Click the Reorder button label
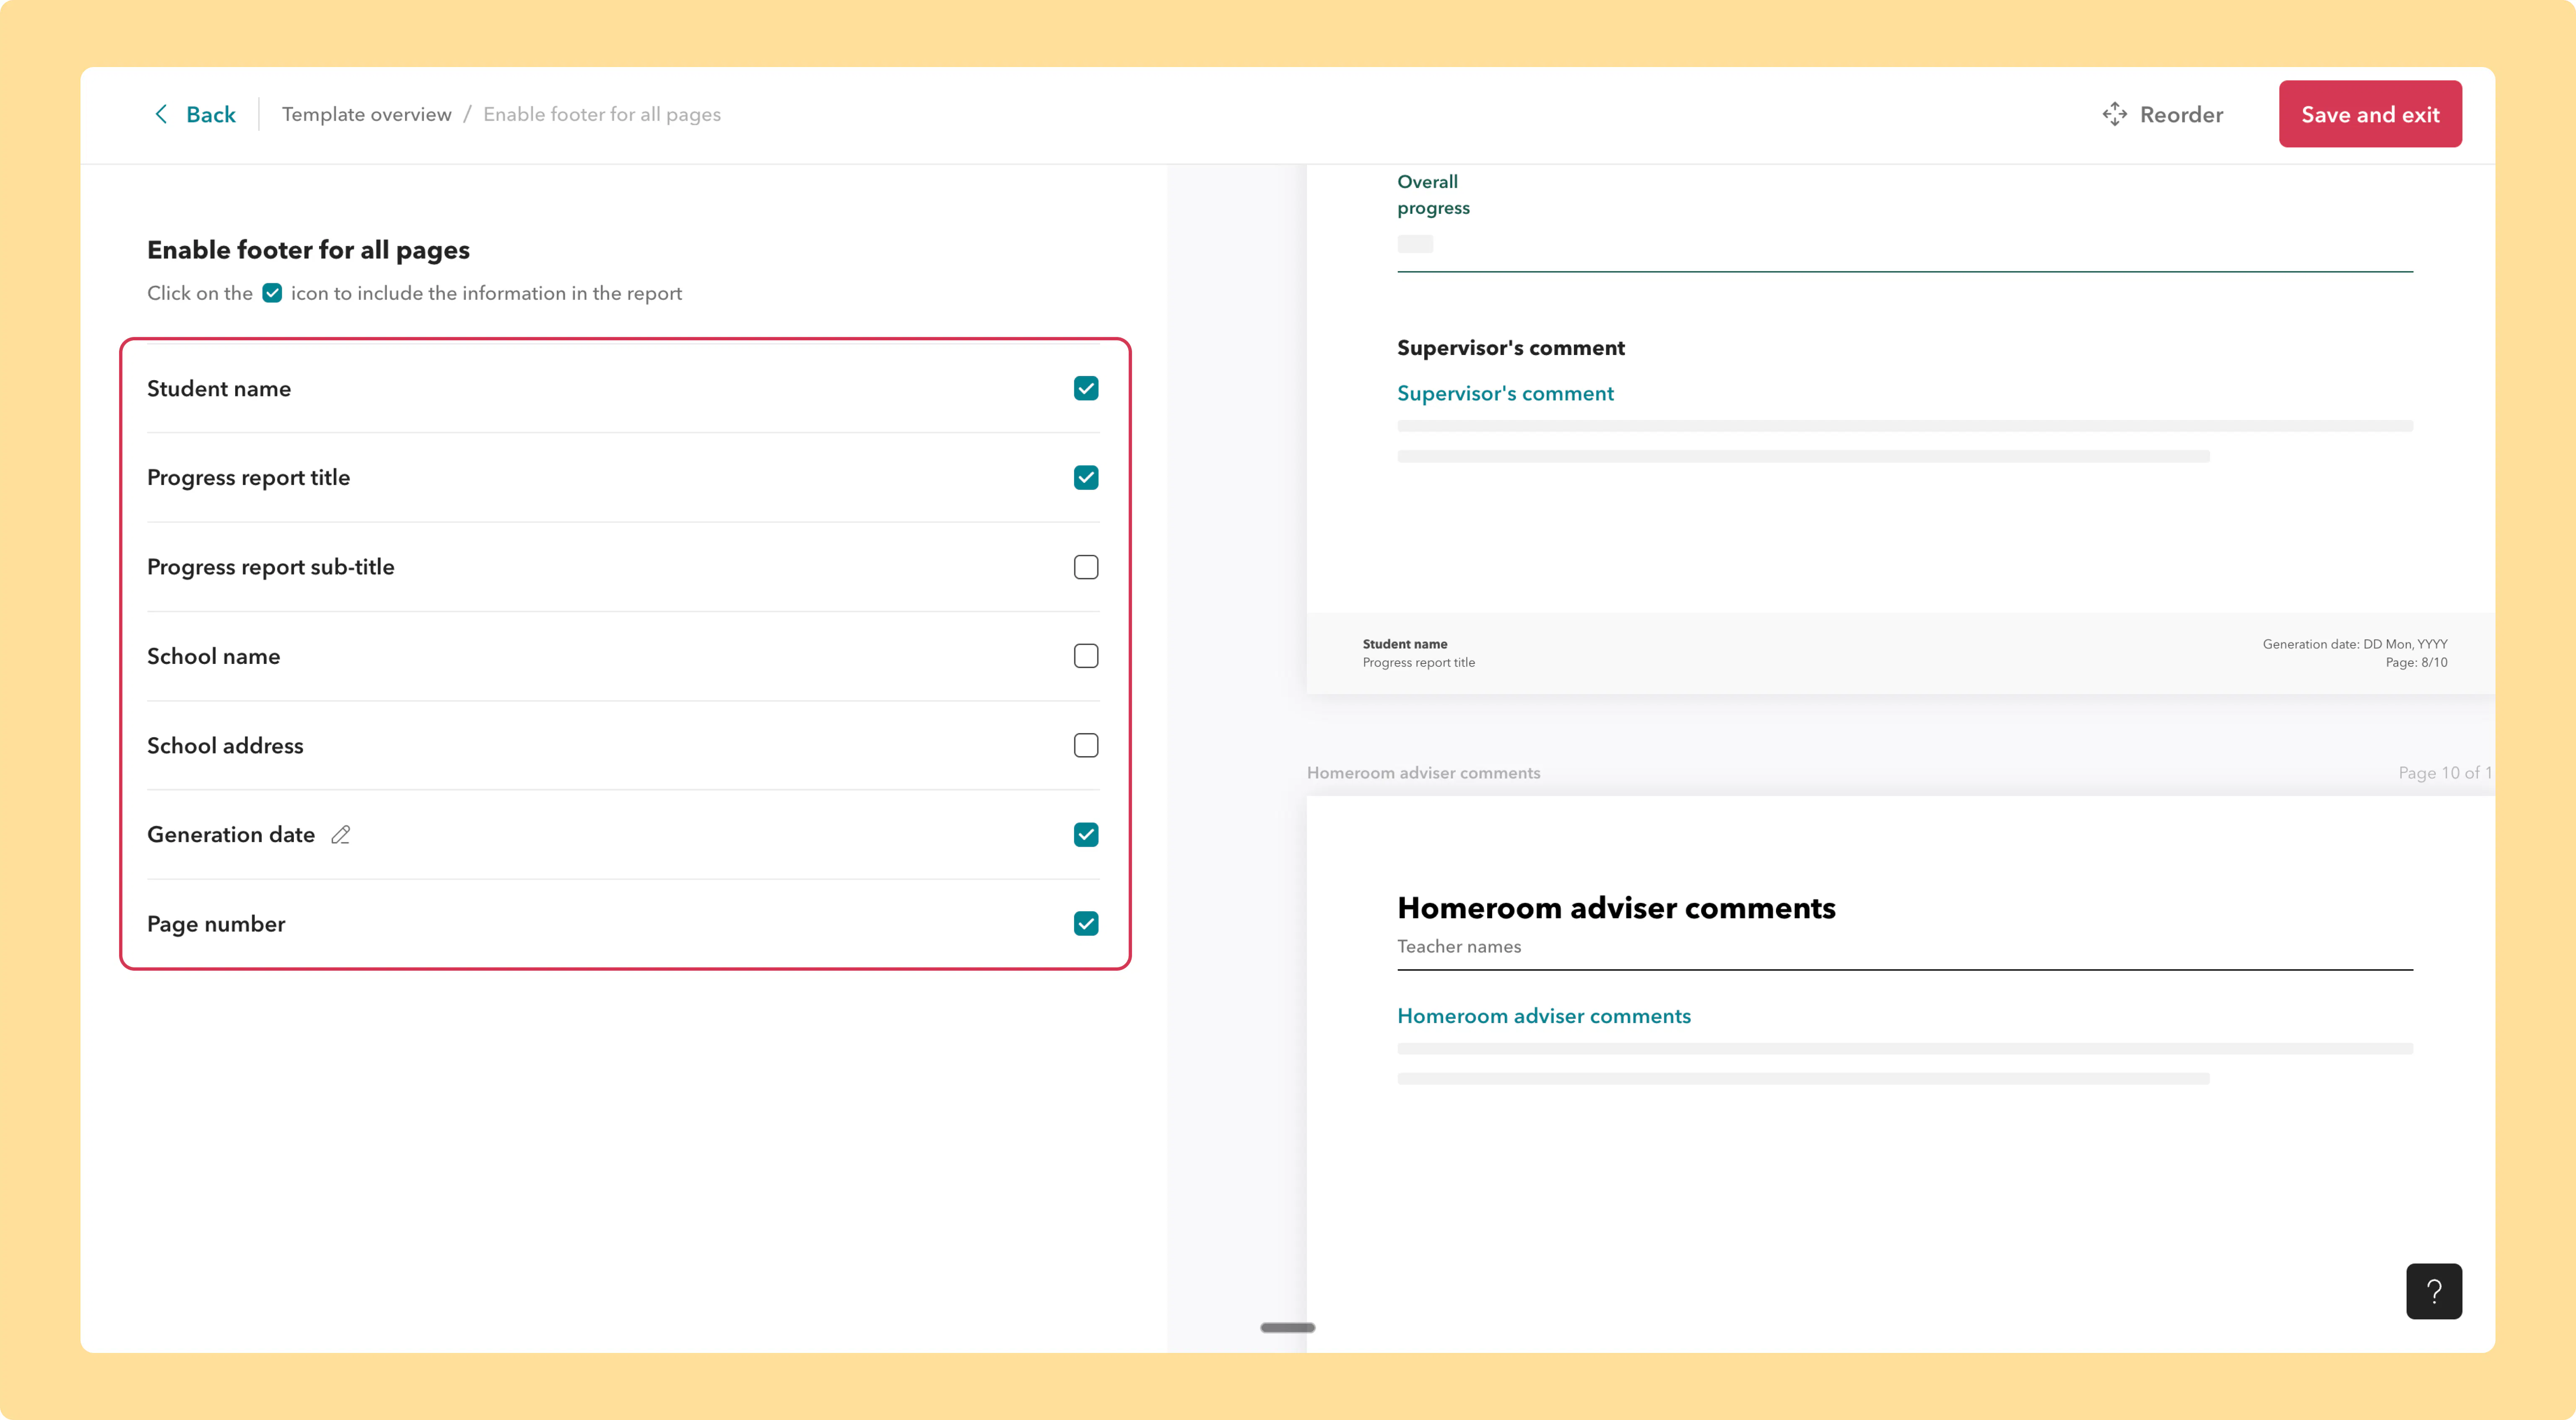Screen dimensions: 2576x1420 click(2181, 114)
